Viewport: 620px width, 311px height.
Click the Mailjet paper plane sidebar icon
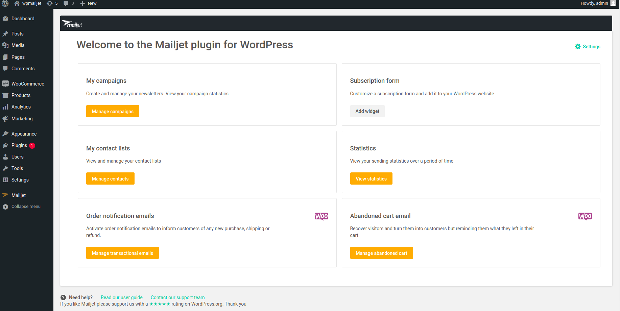click(5, 195)
